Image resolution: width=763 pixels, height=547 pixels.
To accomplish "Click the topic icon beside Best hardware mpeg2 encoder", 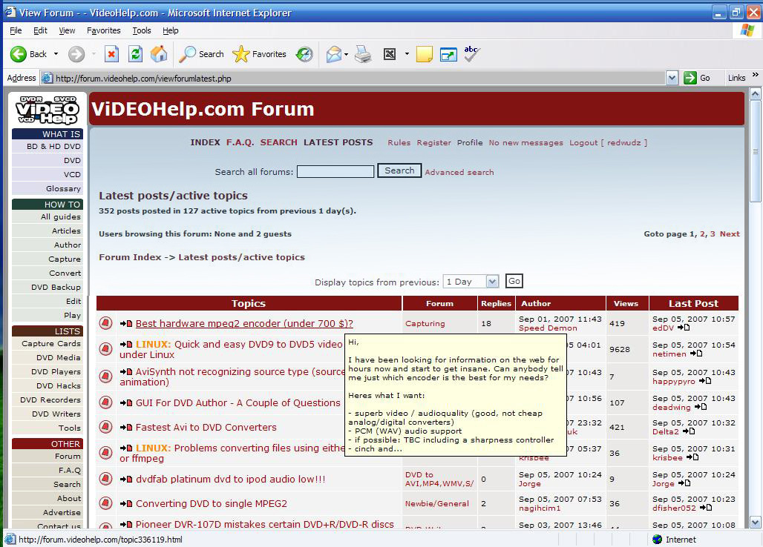I will coord(105,323).
